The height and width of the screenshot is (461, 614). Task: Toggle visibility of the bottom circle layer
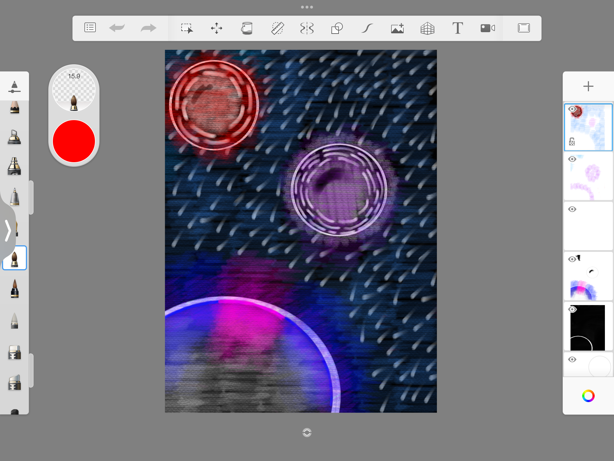click(572, 359)
